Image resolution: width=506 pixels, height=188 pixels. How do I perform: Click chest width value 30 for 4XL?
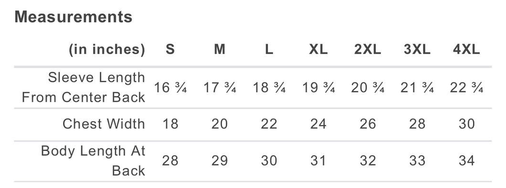click(467, 124)
